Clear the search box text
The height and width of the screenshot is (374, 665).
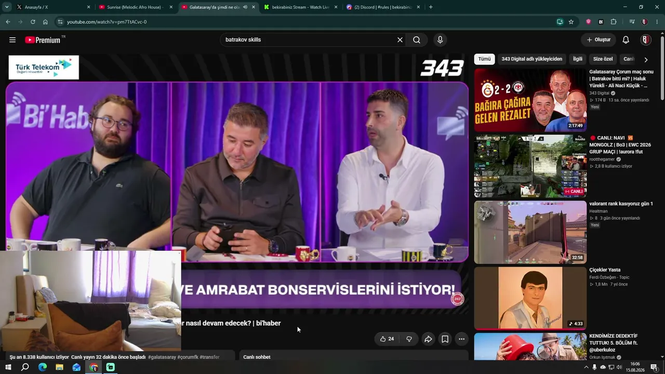[x=400, y=40]
